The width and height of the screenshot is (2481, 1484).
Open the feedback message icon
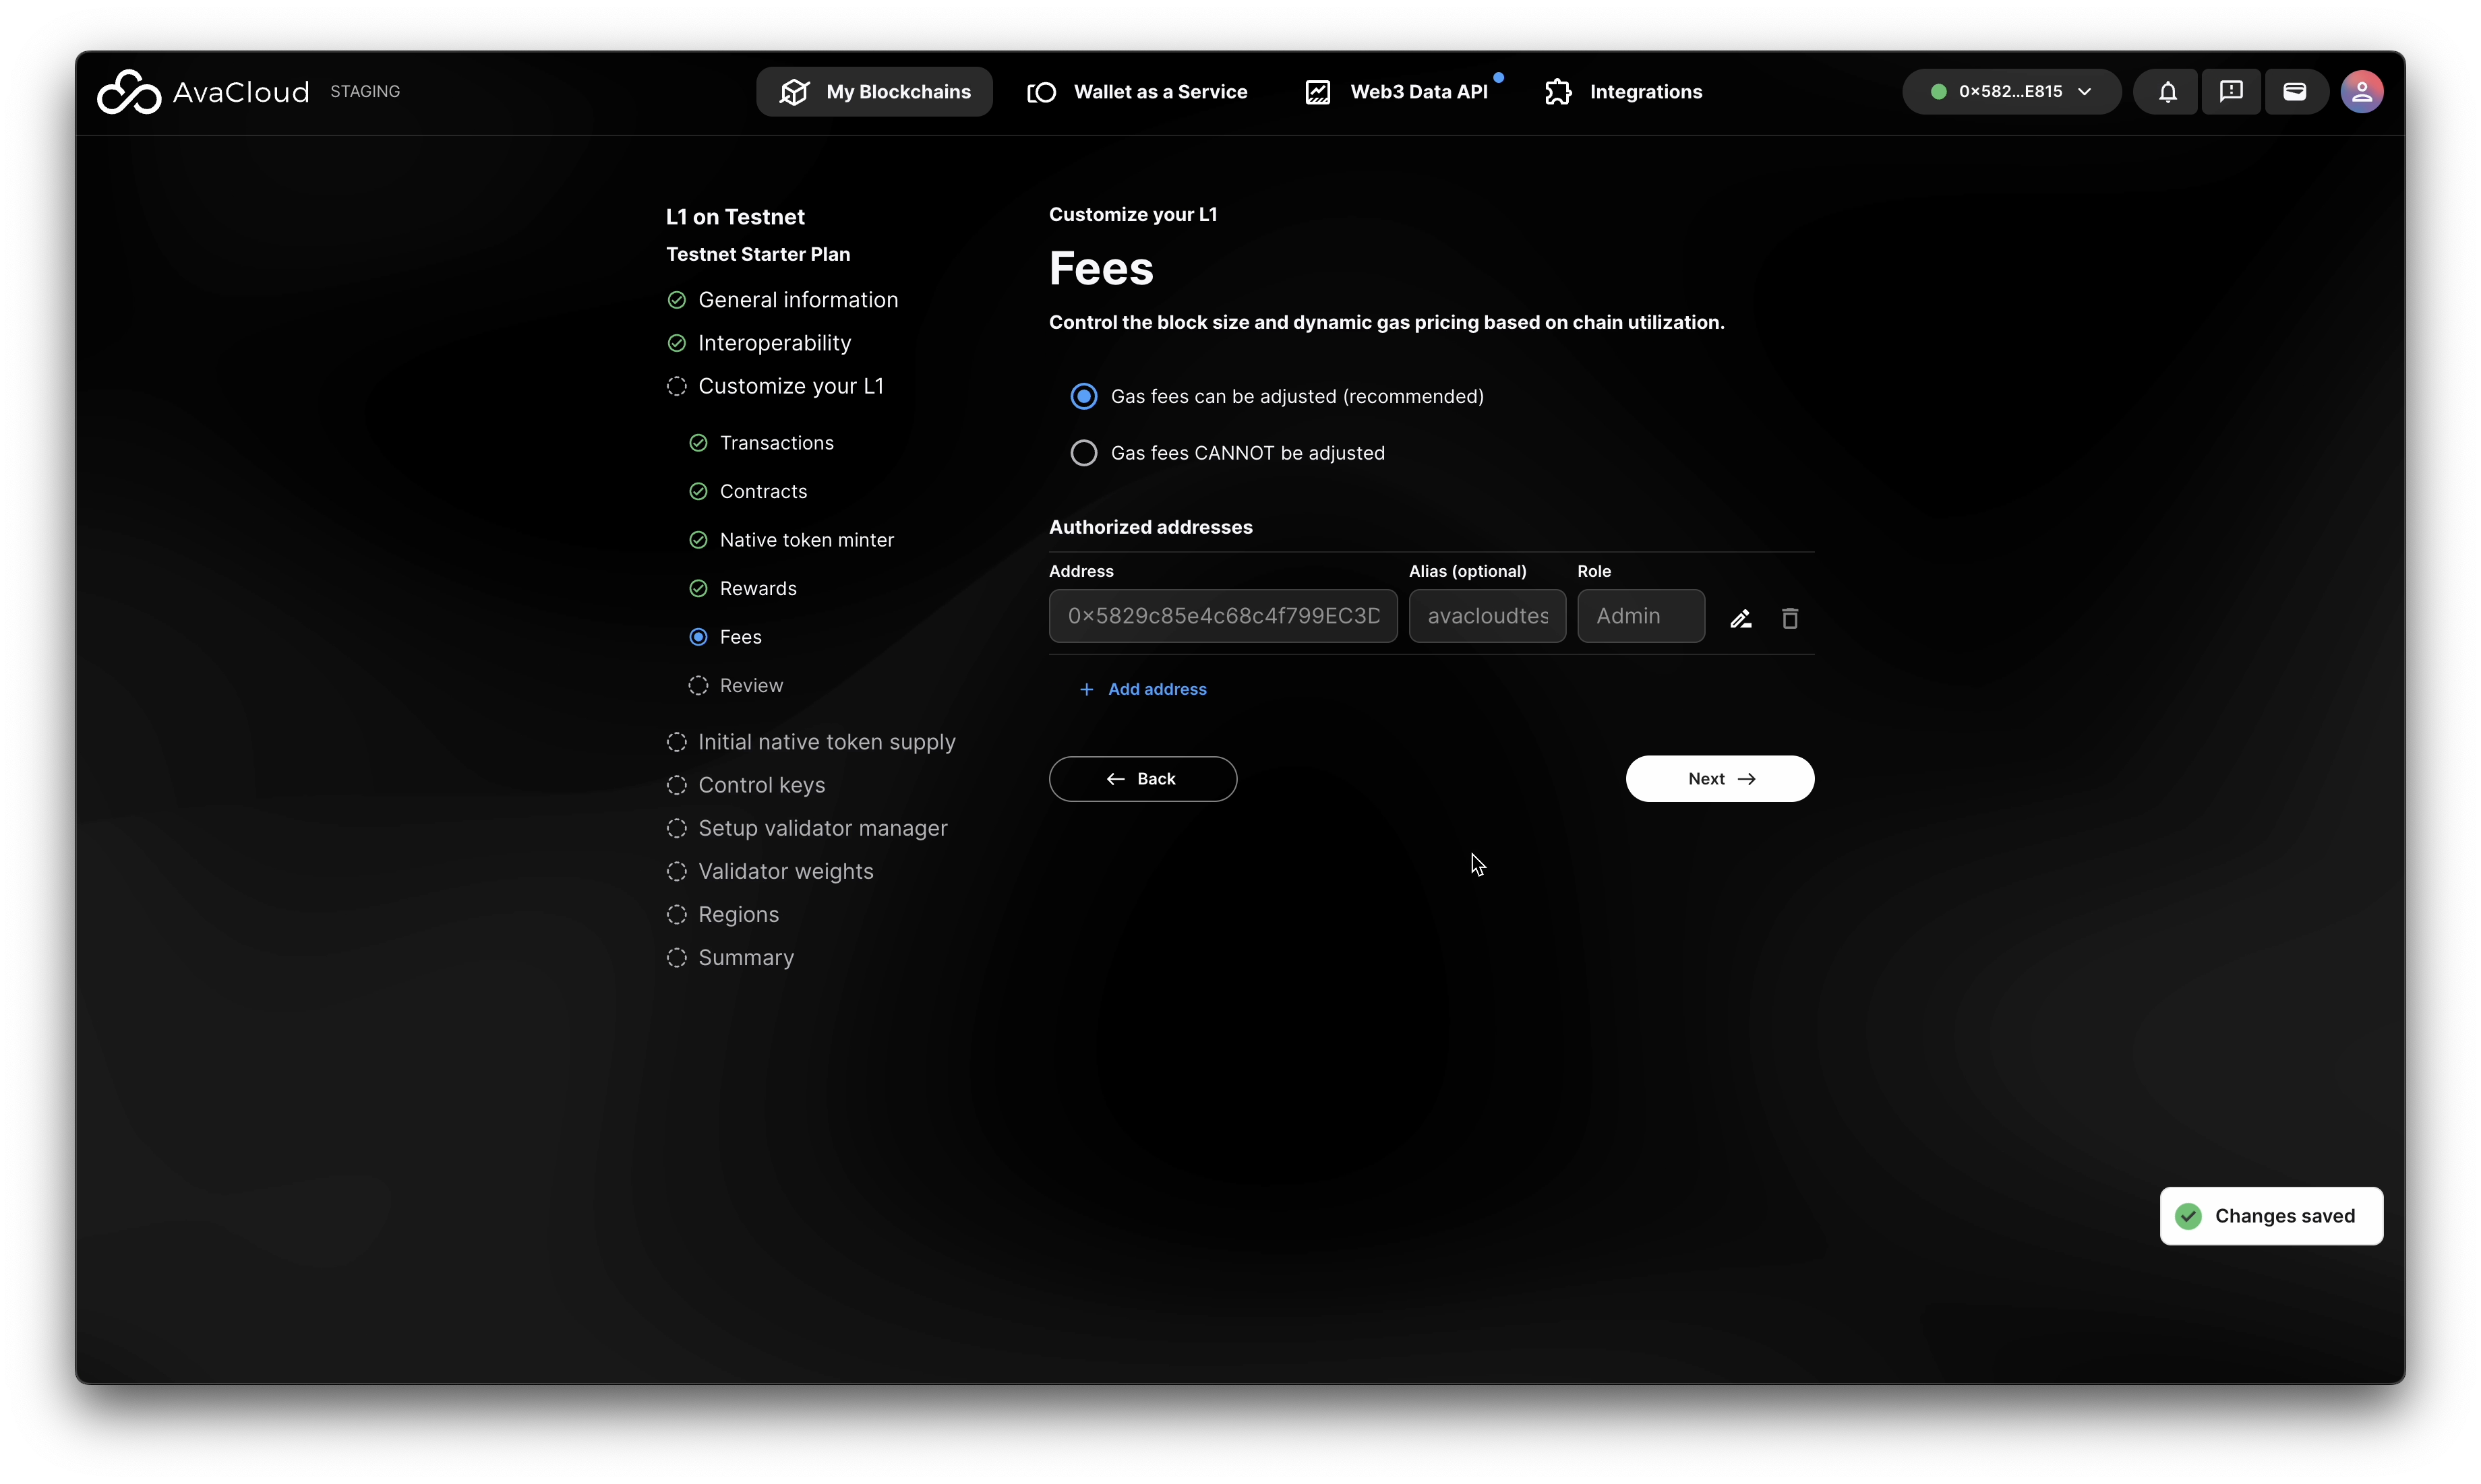(2230, 92)
